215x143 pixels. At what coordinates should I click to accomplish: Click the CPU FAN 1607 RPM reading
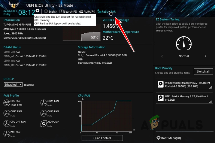pos(16,105)
